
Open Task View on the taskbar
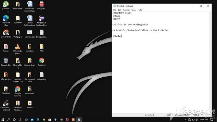coord(20,120)
